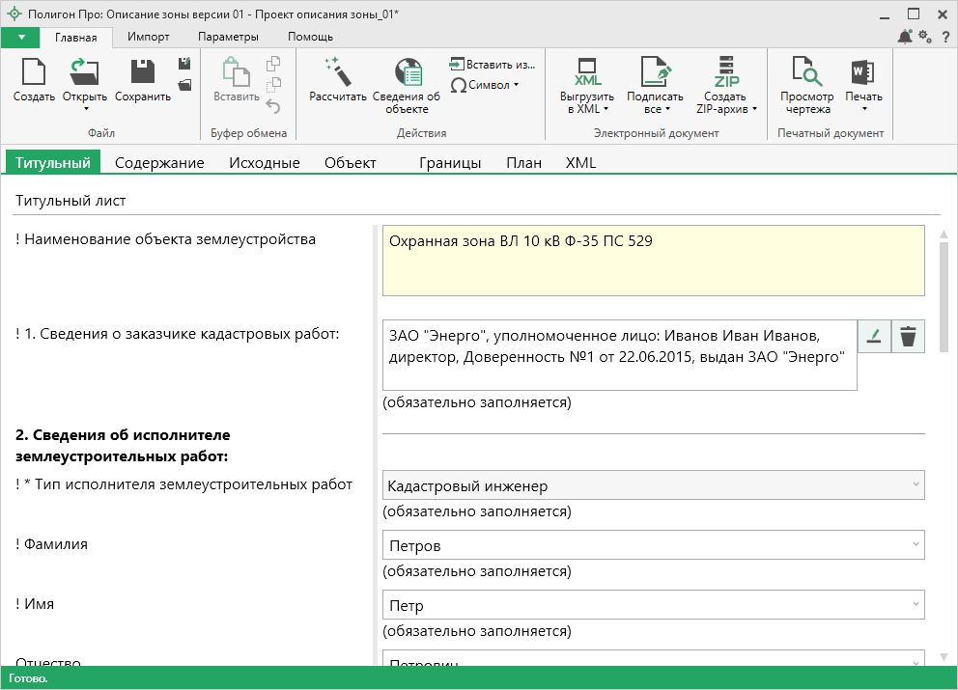Click the Наименование объекта землеустройства text field
958x690 pixels.
pos(653,261)
